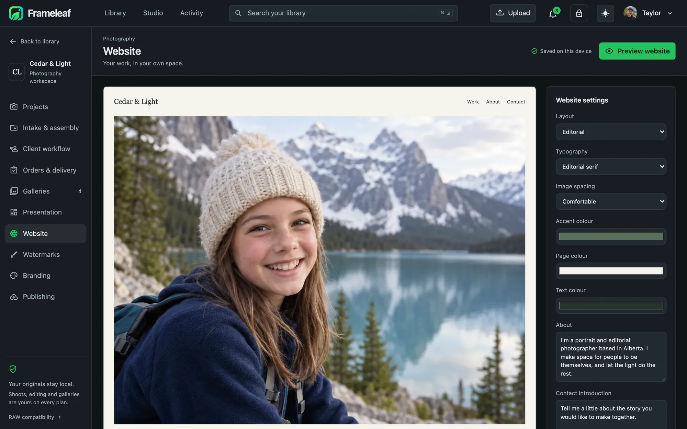The width and height of the screenshot is (687, 429).
Task: Focus the Search your library field
Action: tap(343, 13)
